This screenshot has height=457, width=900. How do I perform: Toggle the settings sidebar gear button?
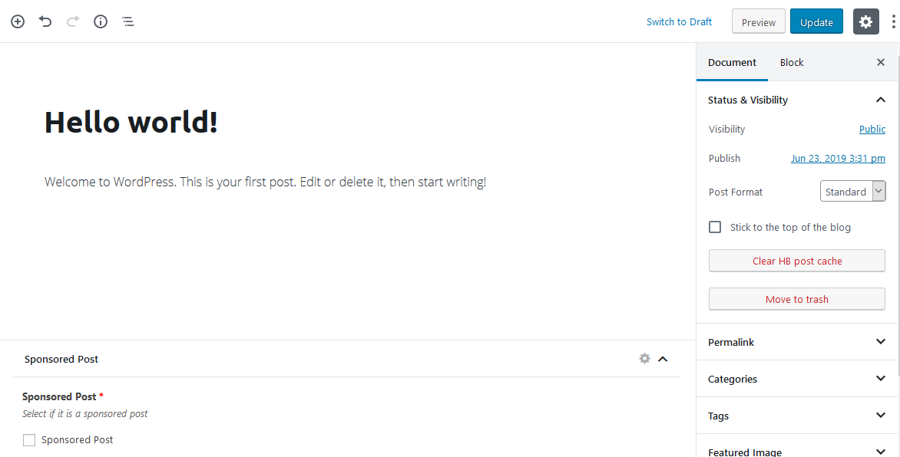(865, 21)
